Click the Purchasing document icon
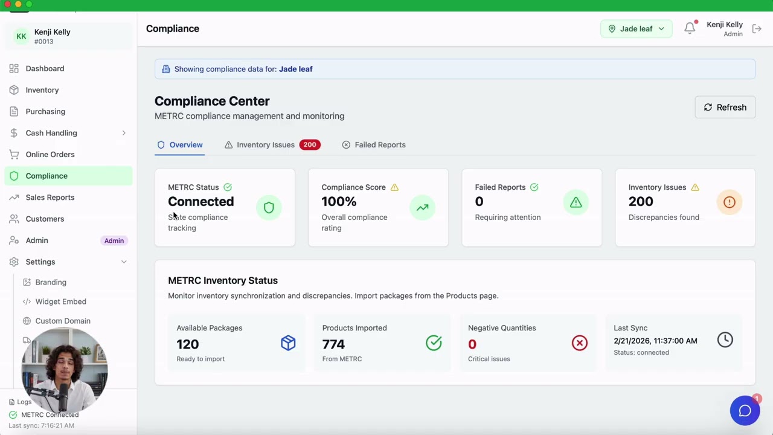The width and height of the screenshot is (773, 435). (x=14, y=111)
